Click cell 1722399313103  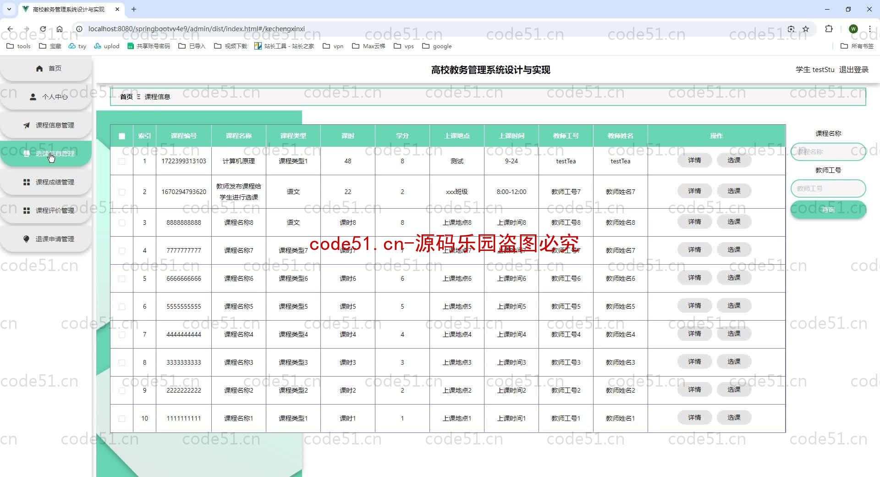pos(184,161)
